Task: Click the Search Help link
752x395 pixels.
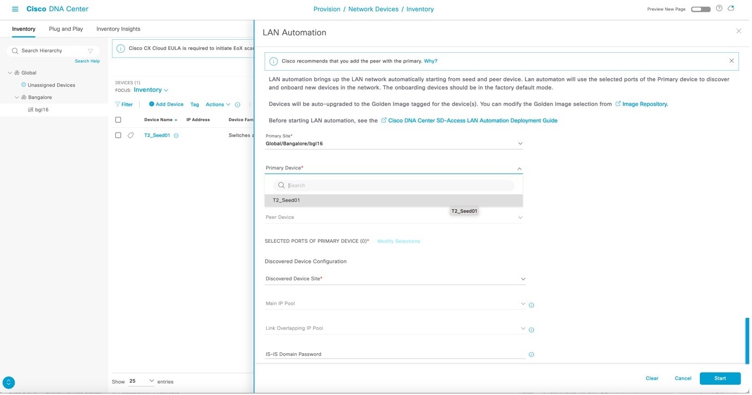Action: [x=87, y=61]
